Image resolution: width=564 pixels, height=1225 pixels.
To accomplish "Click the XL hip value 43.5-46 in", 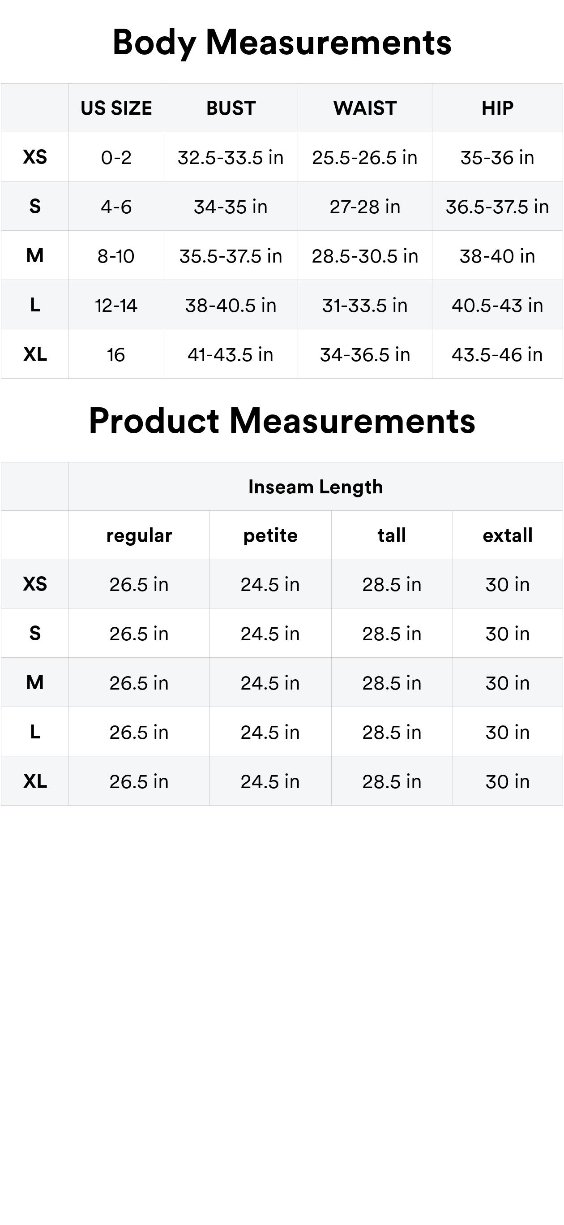I will click(497, 354).
